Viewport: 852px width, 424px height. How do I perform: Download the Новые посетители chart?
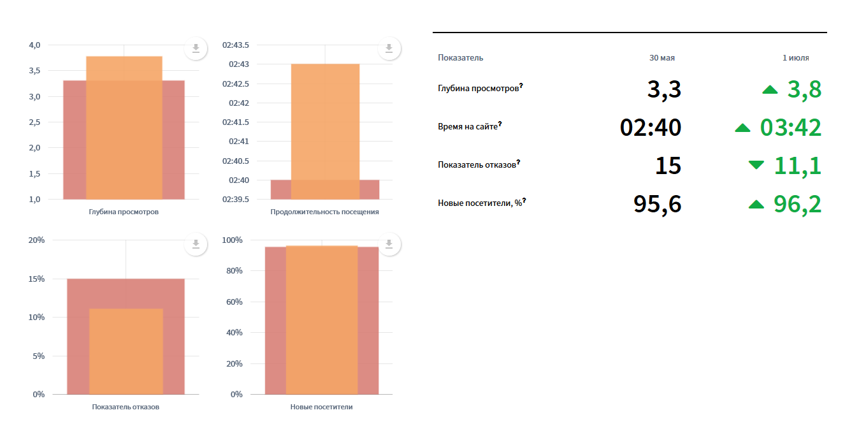coord(389,244)
